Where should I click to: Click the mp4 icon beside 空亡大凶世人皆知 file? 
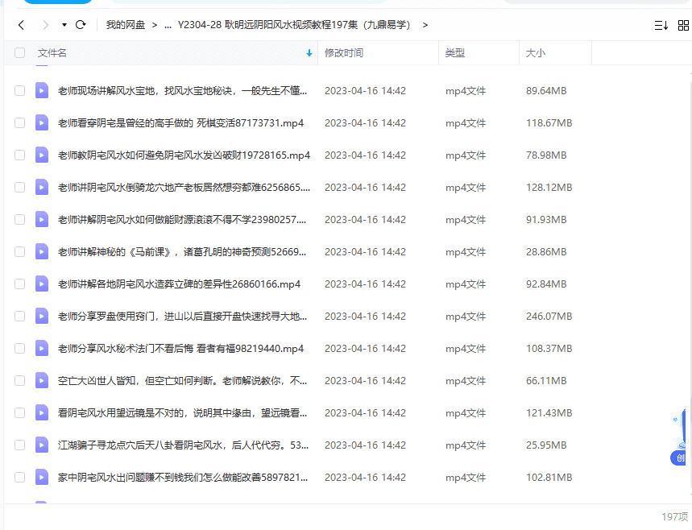(42, 381)
